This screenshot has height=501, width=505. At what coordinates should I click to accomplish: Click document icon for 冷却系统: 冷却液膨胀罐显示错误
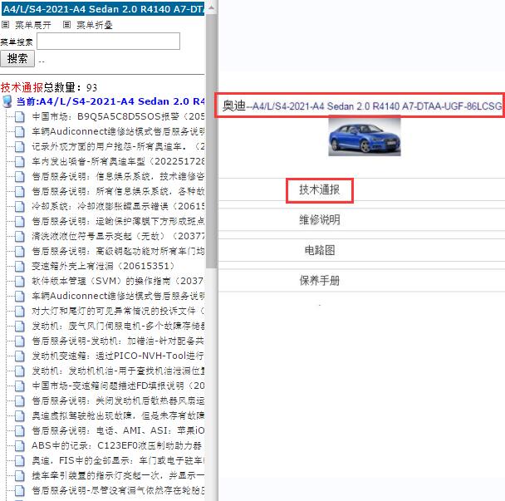[x=20, y=206]
